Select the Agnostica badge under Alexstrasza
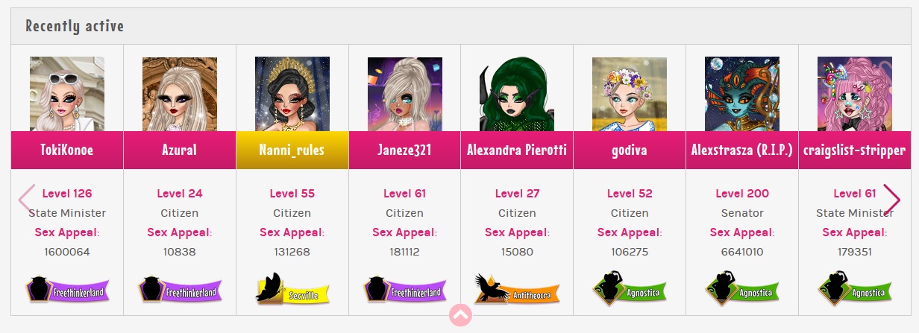The image size is (919, 333). [x=742, y=290]
